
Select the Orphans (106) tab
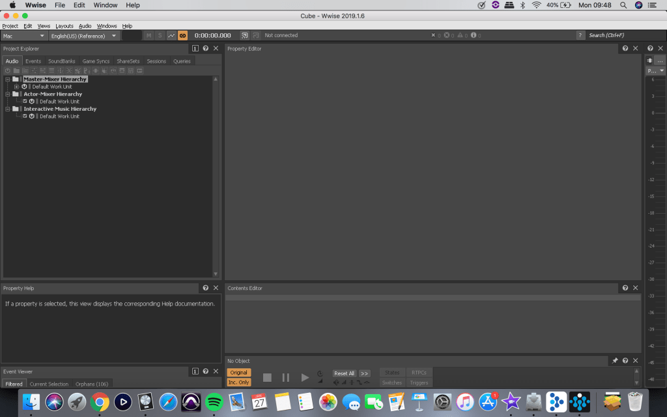91,384
